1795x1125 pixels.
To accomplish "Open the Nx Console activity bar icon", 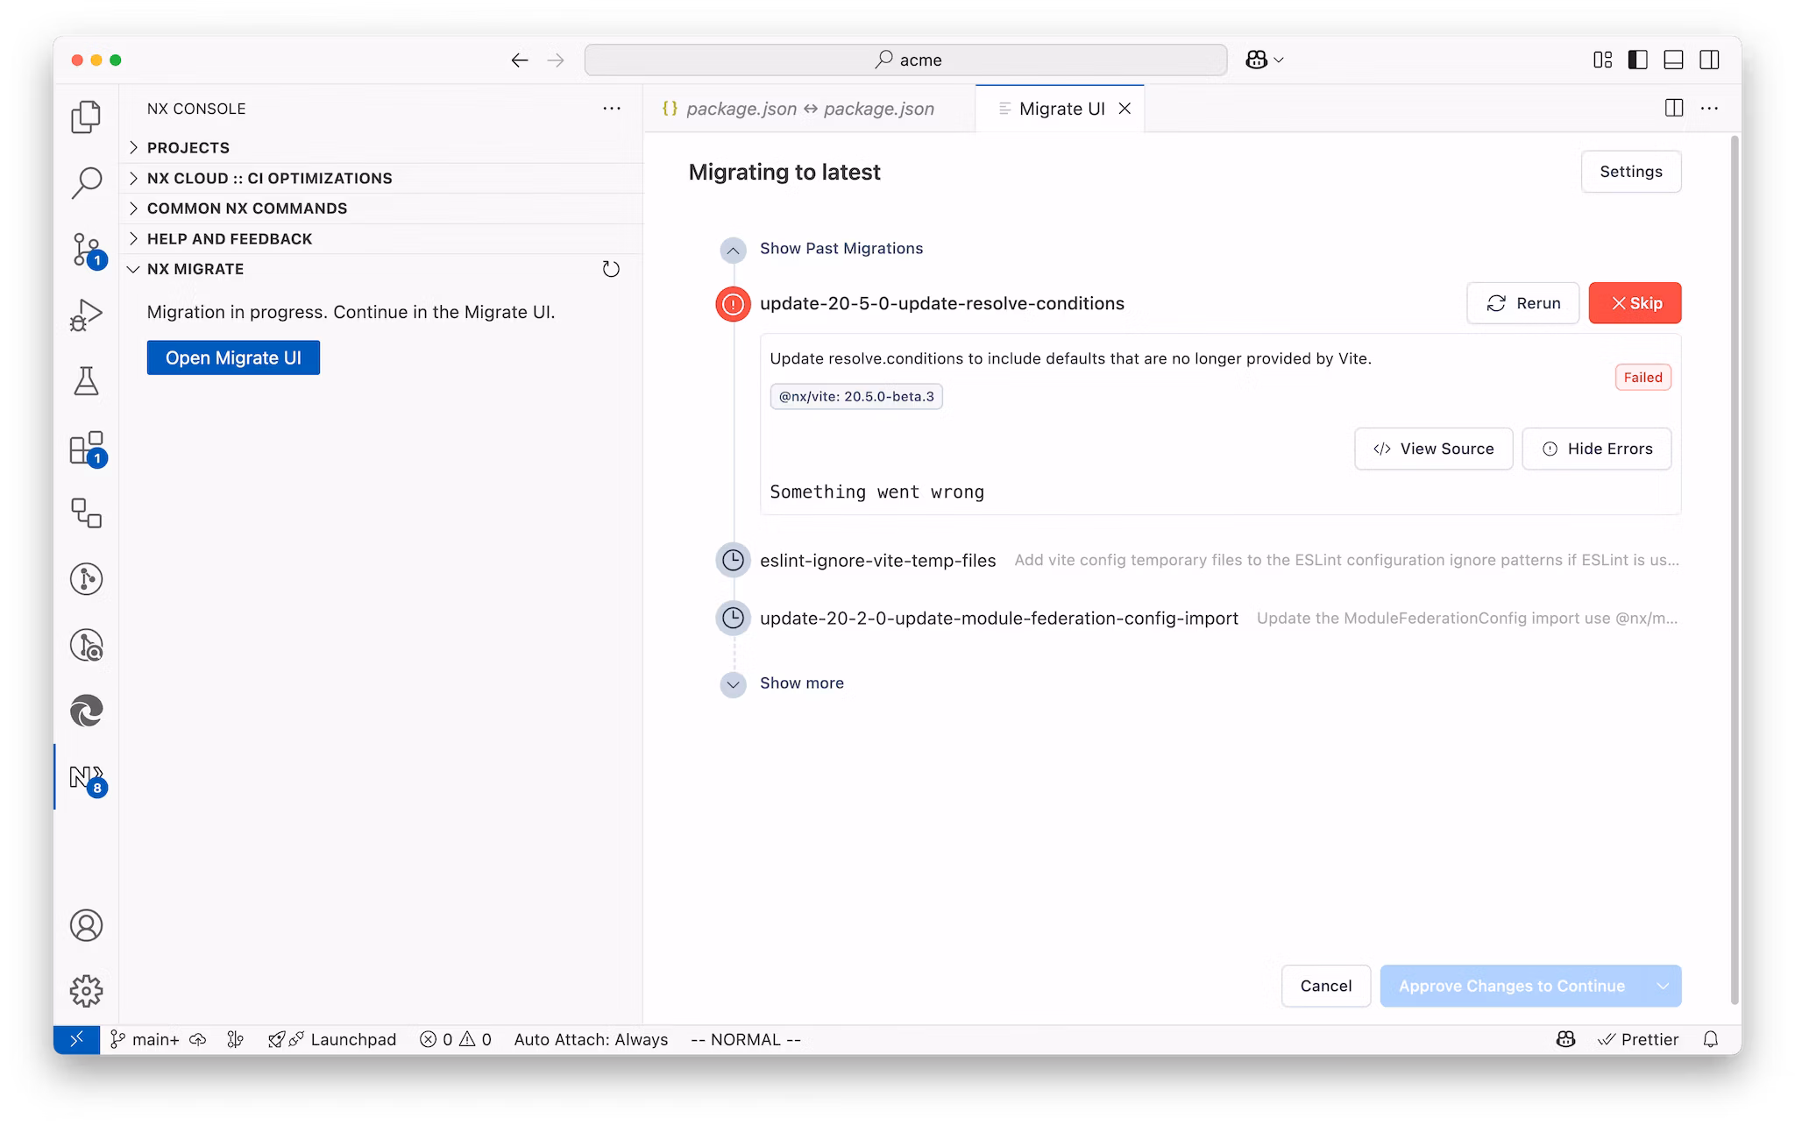I will pyautogui.click(x=86, y=777).
